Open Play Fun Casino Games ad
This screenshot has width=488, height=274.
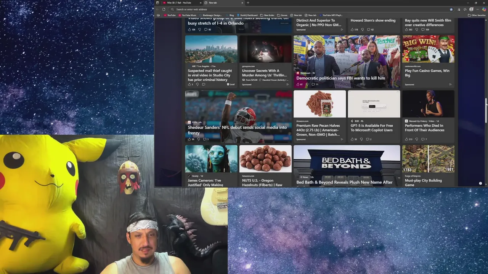click(427, 73)
